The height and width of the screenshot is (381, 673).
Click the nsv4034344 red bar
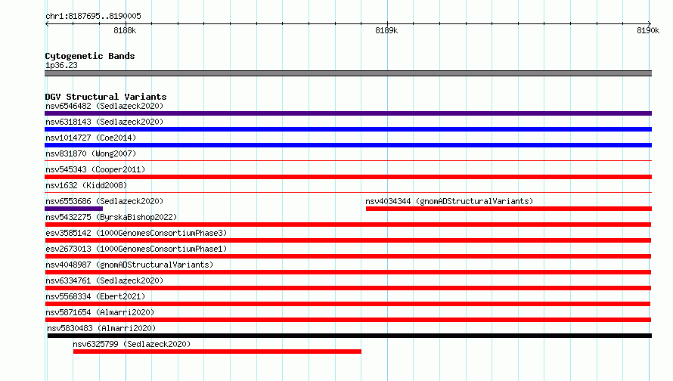click(x=509, y=209)
